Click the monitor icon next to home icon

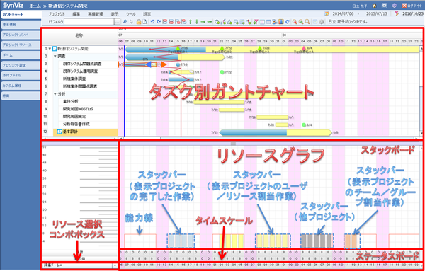tap(384, 6)
